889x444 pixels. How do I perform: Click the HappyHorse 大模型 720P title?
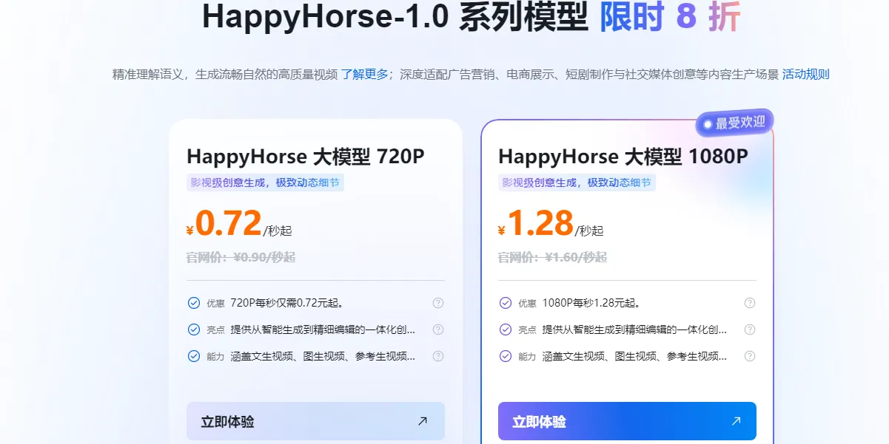point(306,157)
